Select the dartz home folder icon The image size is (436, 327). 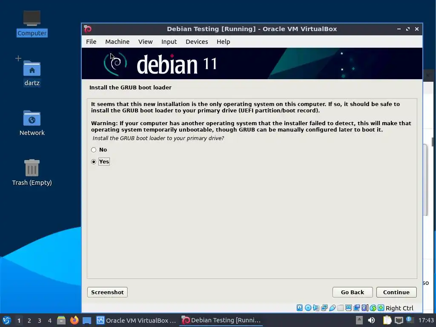32,73
